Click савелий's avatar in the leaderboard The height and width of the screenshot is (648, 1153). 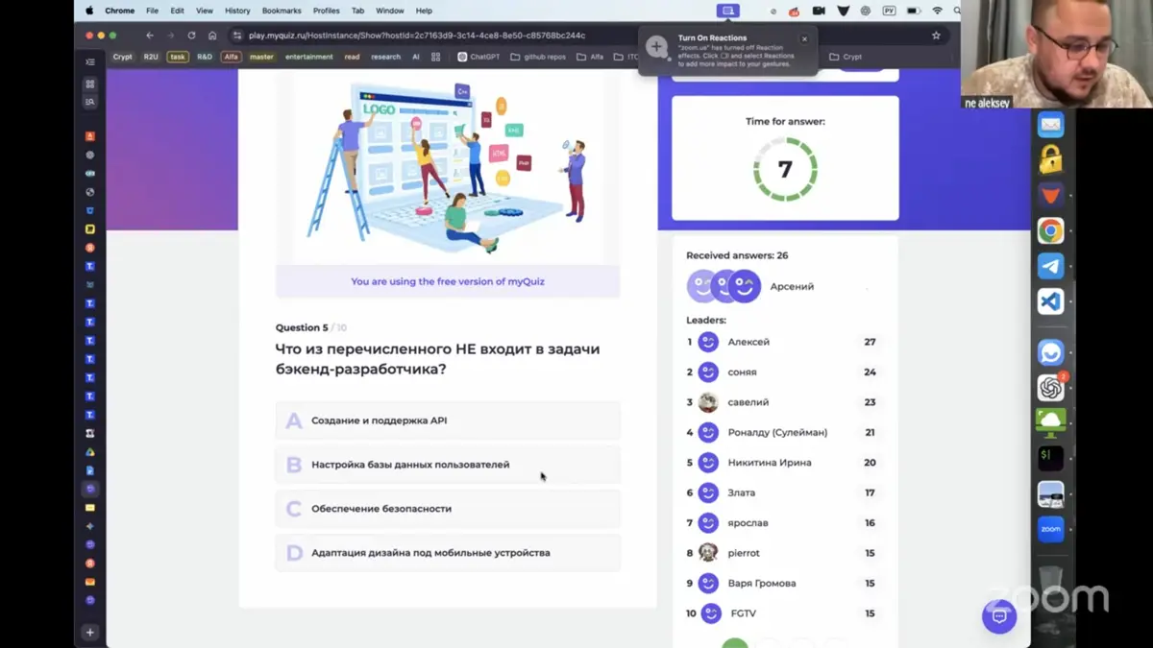pos(708,402)
